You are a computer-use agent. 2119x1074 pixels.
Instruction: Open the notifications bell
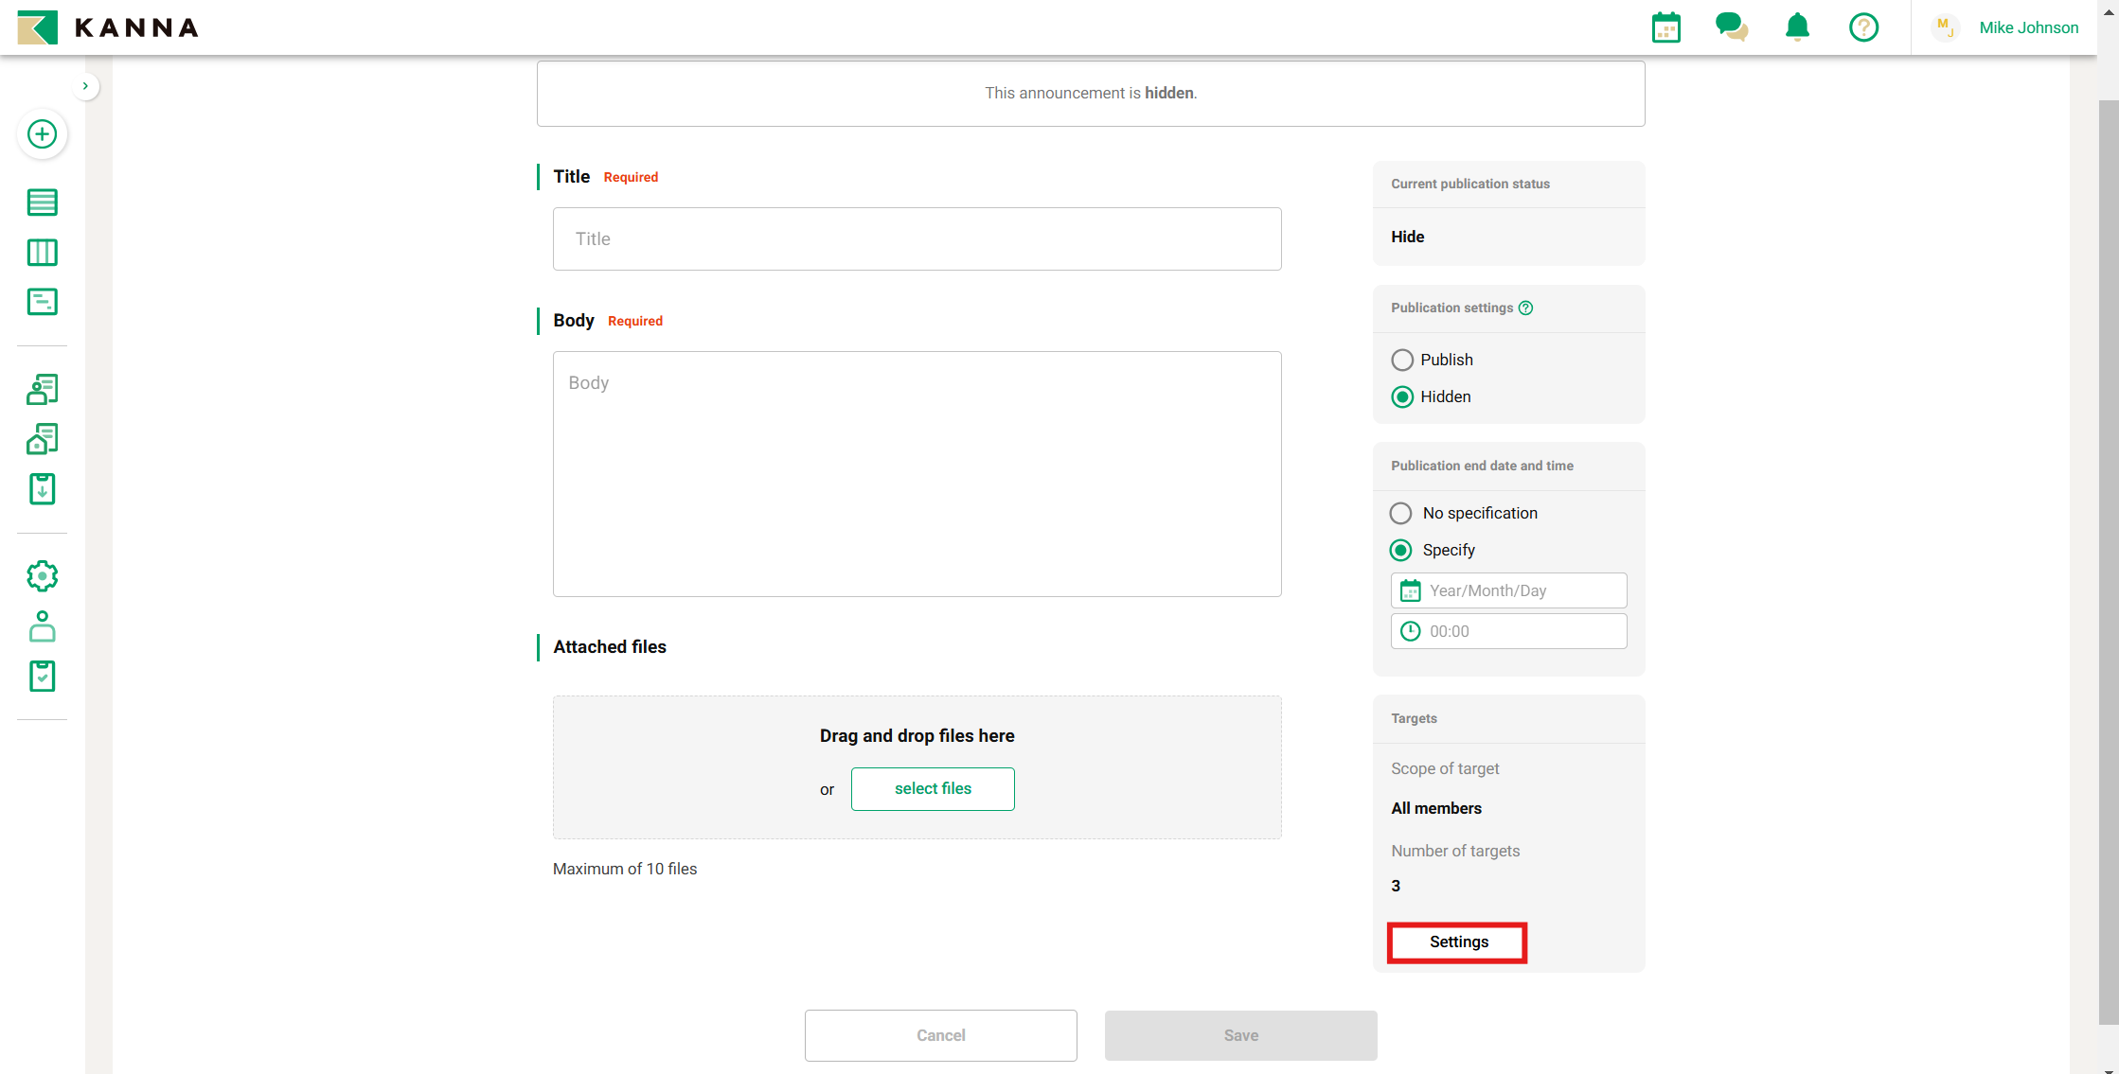point(1797,27)
